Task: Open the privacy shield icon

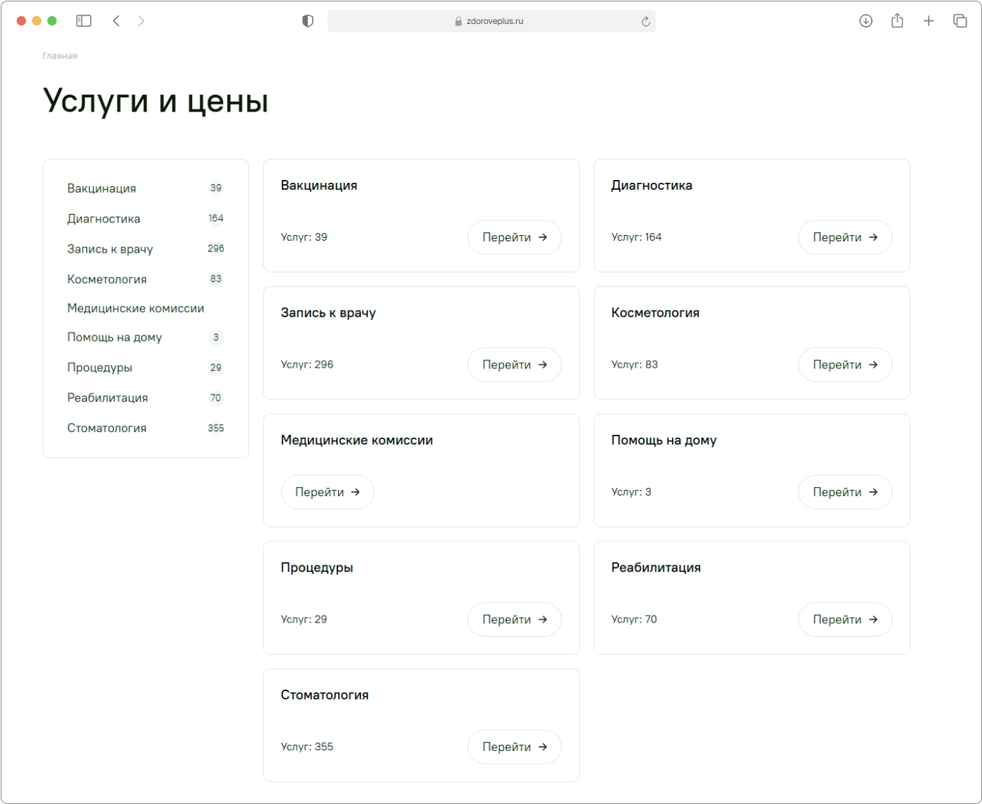Action: click(x=308, y=21)
